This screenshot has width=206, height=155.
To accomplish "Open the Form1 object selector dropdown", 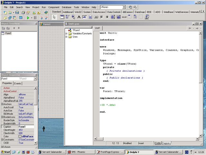I will [35, 78].
